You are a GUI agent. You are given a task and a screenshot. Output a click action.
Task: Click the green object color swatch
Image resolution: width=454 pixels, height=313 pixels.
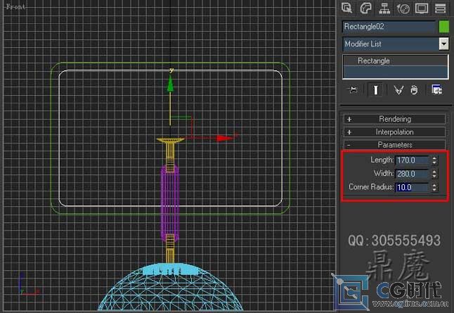(x=444, y=27)
